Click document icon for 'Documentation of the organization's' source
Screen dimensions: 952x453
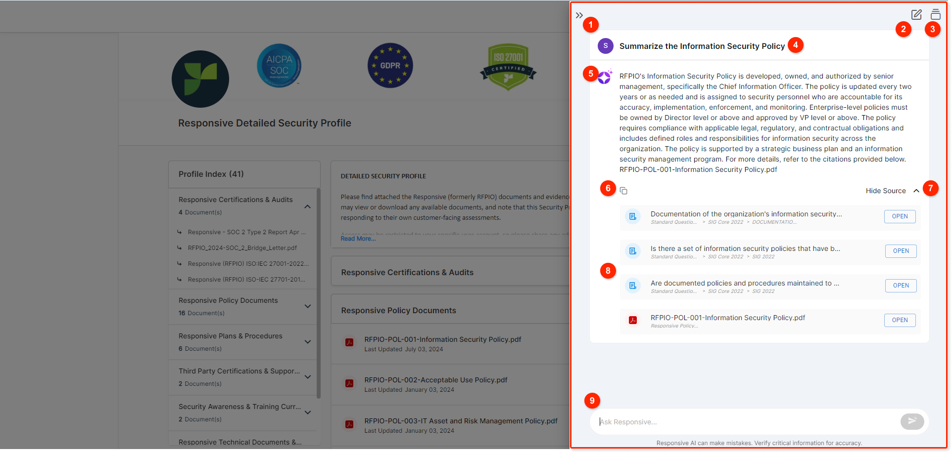pos(633,216)
